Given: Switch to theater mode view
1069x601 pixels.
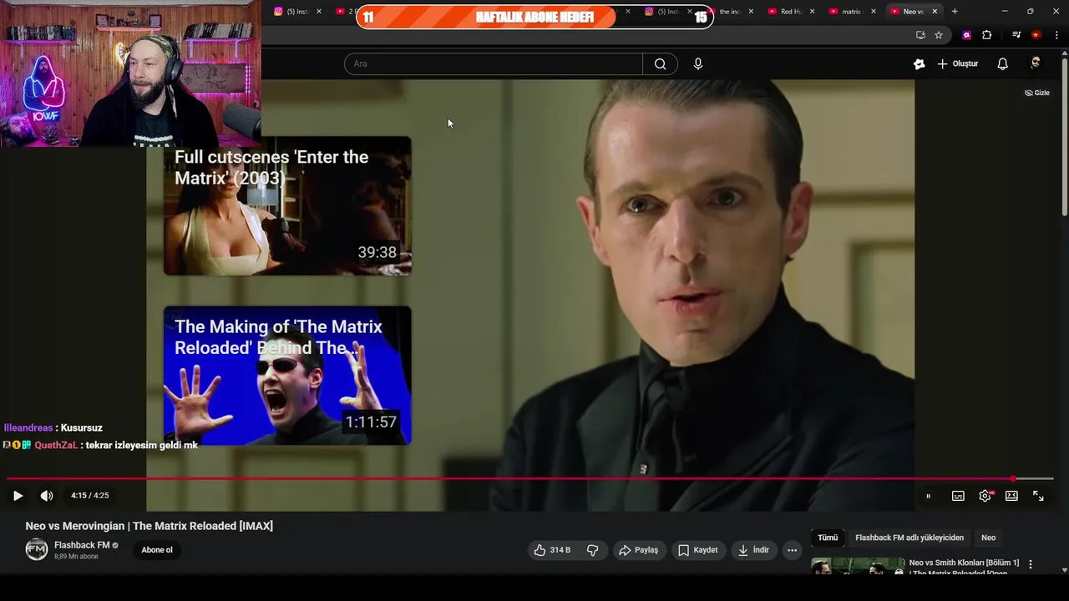Looking at the screenshot, I should 1011,496.
